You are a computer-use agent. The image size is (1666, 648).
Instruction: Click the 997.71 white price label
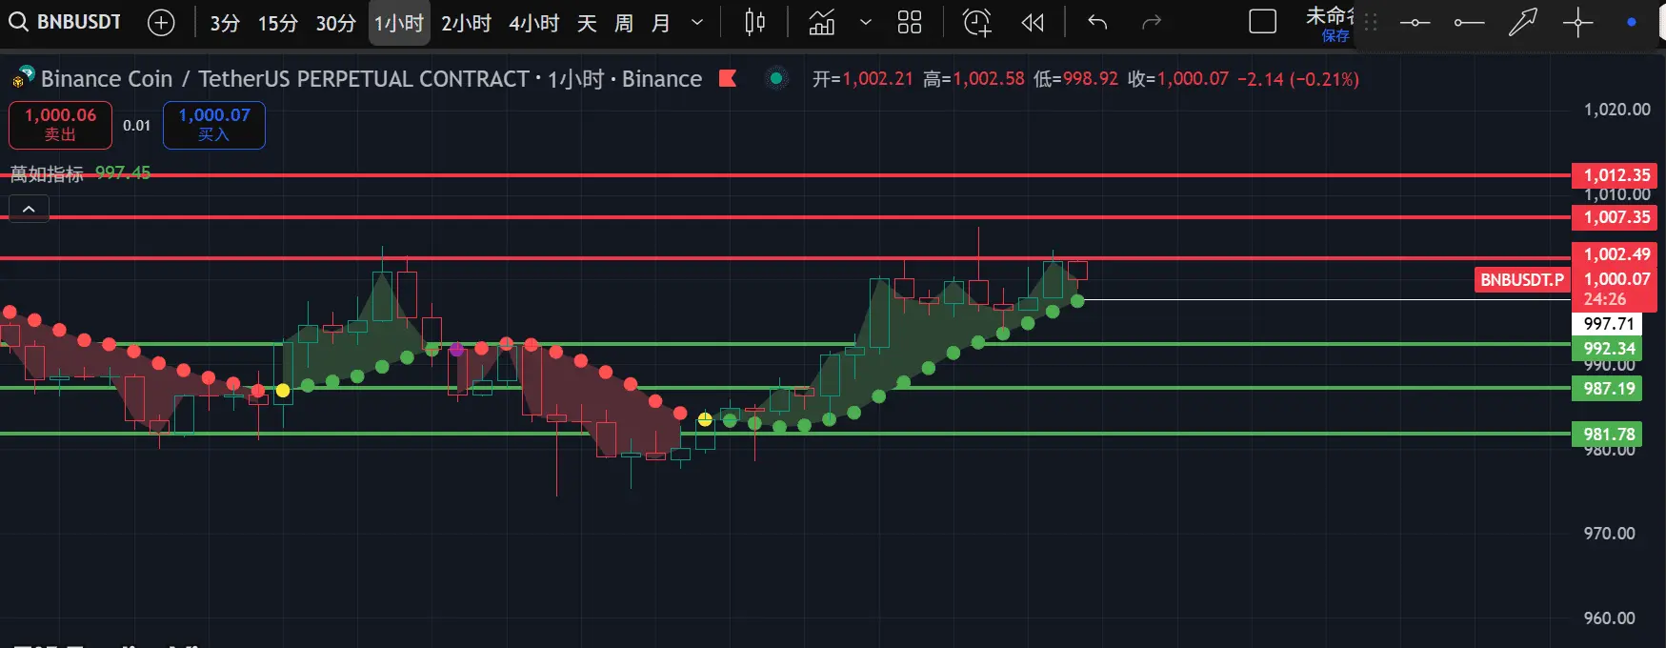1608,324
